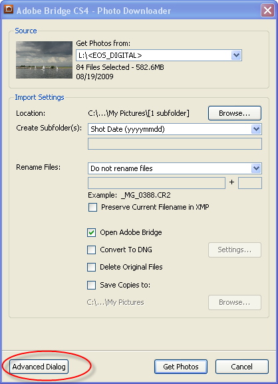Select the L:\<EOS_DIGITAL> source combo box
Screen dimensions: 278x384
click(159, 55)
